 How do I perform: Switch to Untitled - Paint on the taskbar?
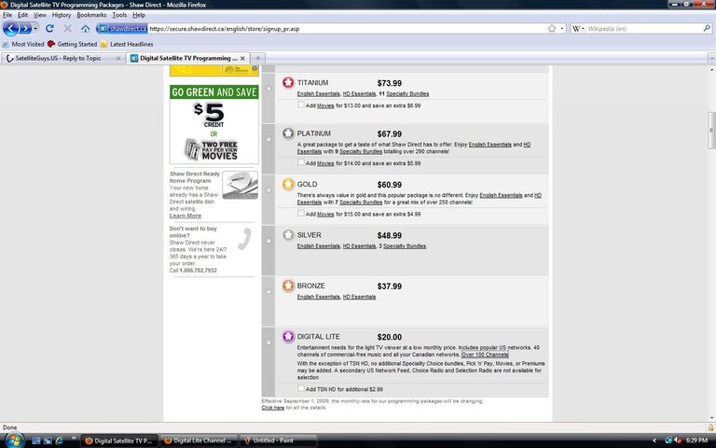click(x=278, y=441)
